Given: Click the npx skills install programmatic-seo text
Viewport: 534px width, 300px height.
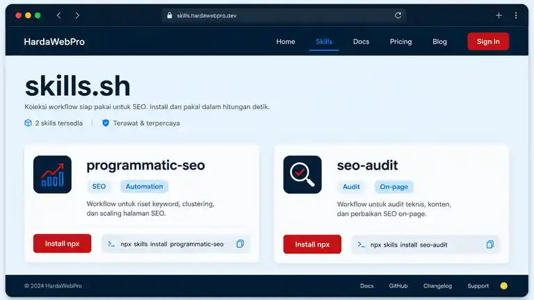Looking at the screenshot, I should click(x=172, y=244).
